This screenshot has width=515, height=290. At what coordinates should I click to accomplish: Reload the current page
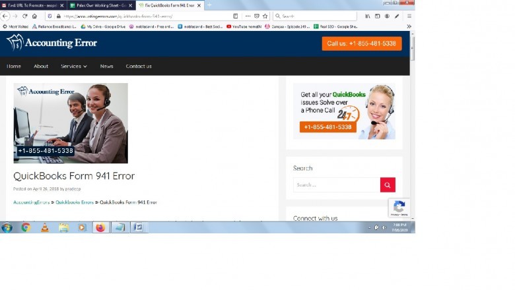click(x=24, y=16)
